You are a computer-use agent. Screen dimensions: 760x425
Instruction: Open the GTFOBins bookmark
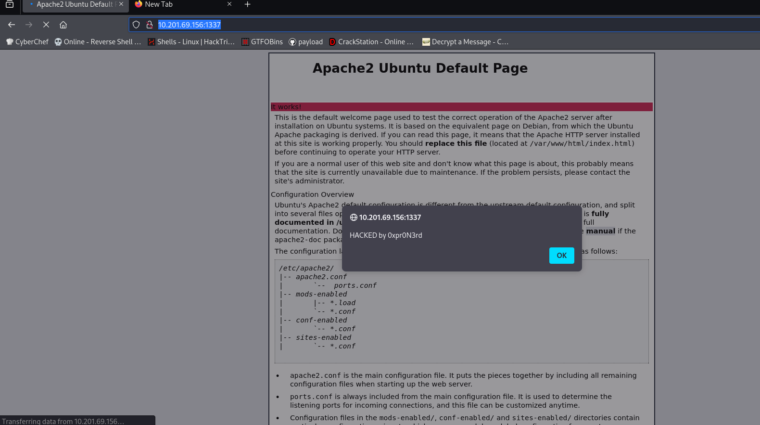[262, 42]
